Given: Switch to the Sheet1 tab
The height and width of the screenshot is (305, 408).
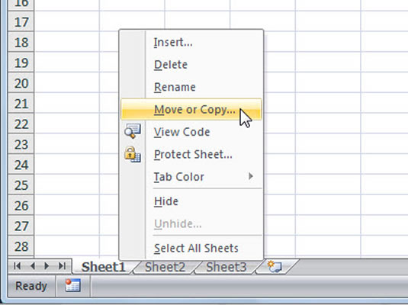Looking at the screenshot, I should (103, 267).
